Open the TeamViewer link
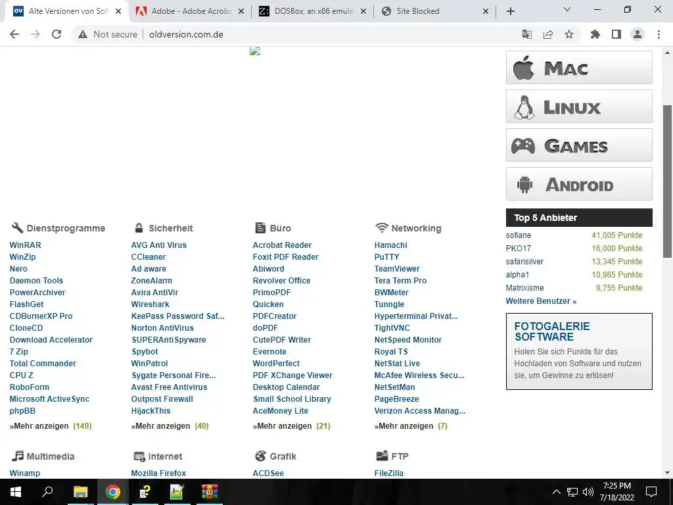 point(397,268)
